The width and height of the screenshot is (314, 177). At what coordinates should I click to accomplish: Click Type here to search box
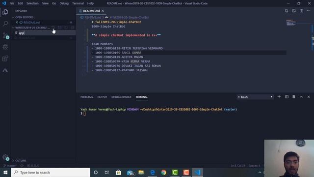coord(51,173)
